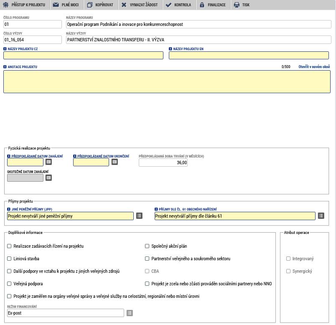Screen dimensions: 336x325
Task: Select Kopírovat in the top toolbar
Action: click(x=101, y=5)
